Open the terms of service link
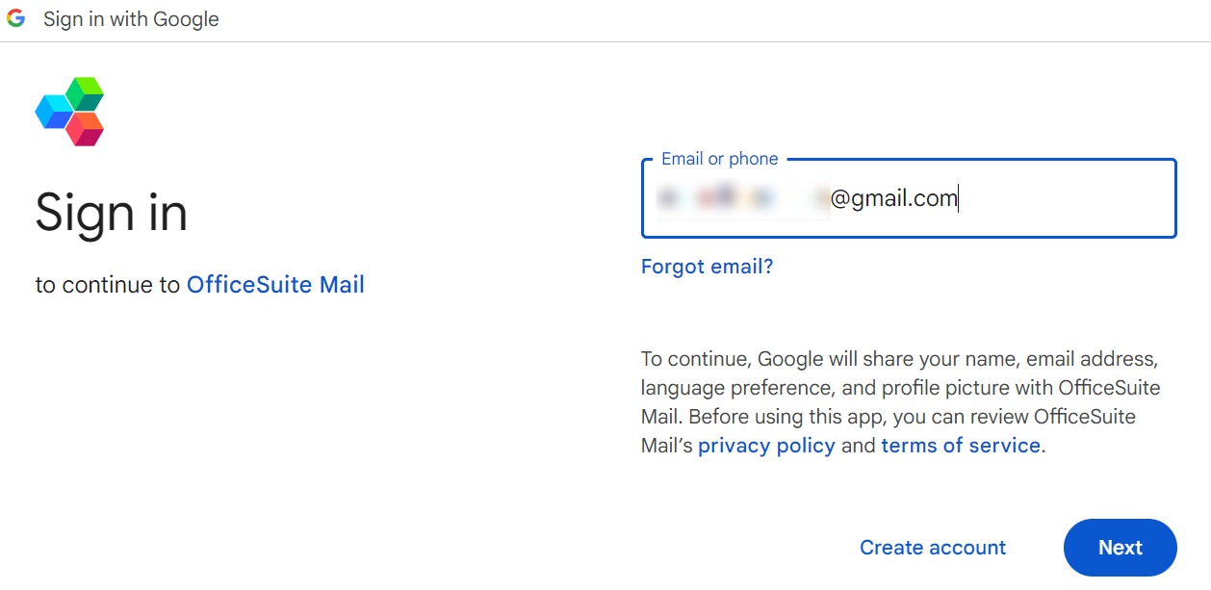Viewport: 1211px width, 590px height. click(x=961, y=446)
